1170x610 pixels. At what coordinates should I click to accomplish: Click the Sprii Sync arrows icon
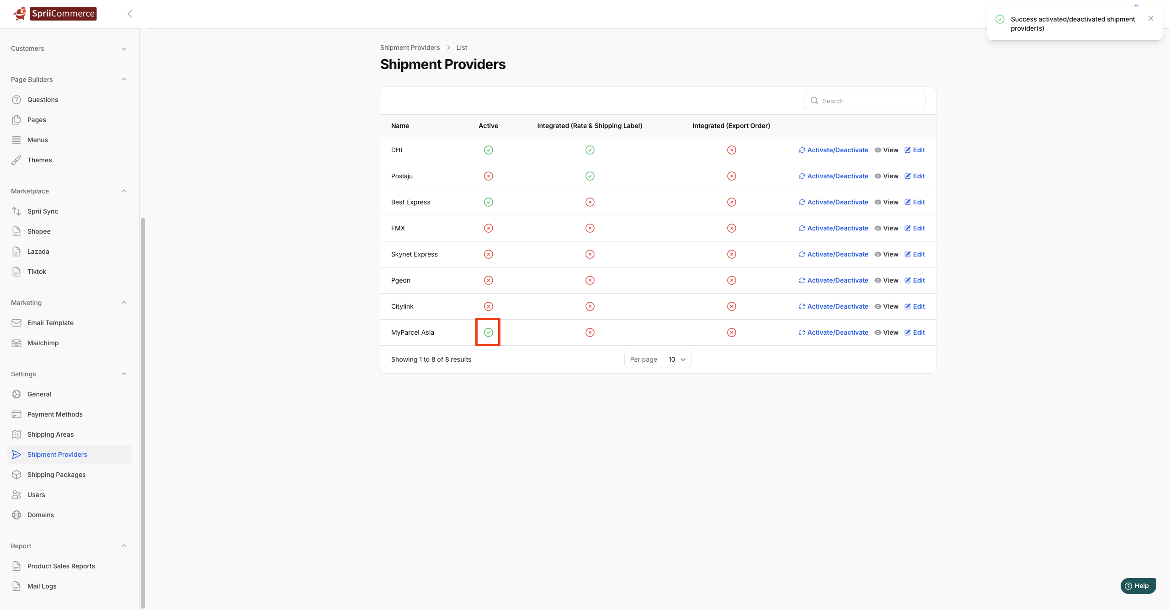click(x=16, y=211)
